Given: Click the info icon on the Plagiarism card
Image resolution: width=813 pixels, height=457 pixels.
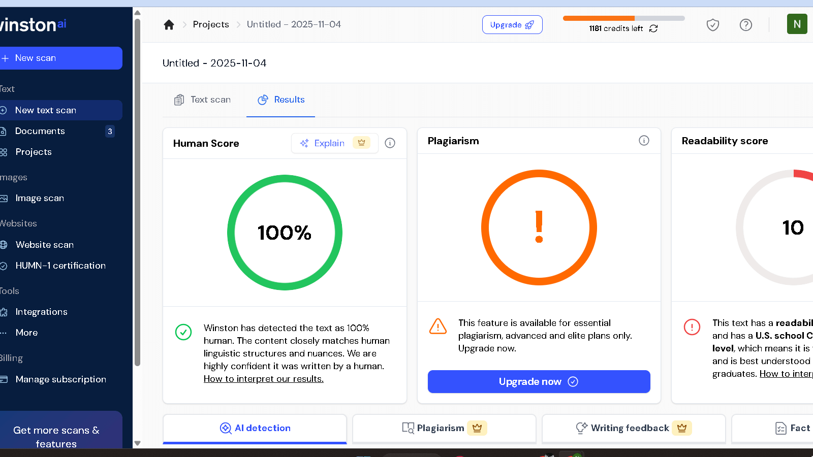Looking at the screenshot, I should [x=644, y=141].
